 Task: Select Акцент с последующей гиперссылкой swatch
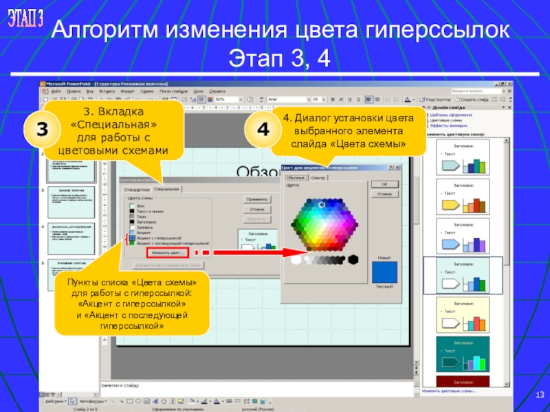[132, 243]
